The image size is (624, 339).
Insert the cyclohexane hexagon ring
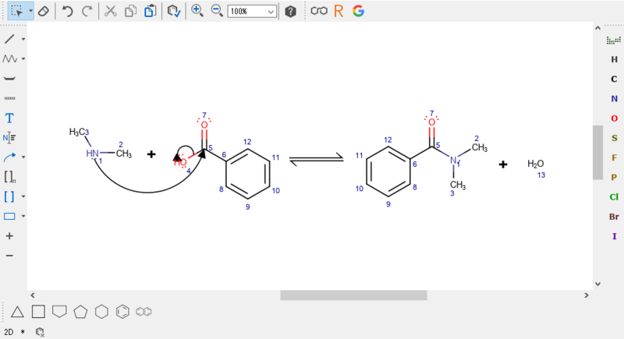tap(101, 312)
